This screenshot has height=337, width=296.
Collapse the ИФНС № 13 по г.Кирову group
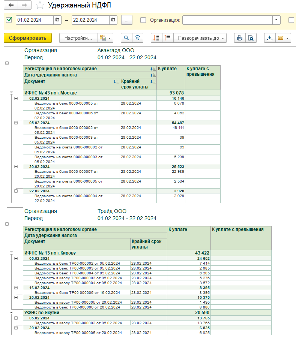point(11,253)
